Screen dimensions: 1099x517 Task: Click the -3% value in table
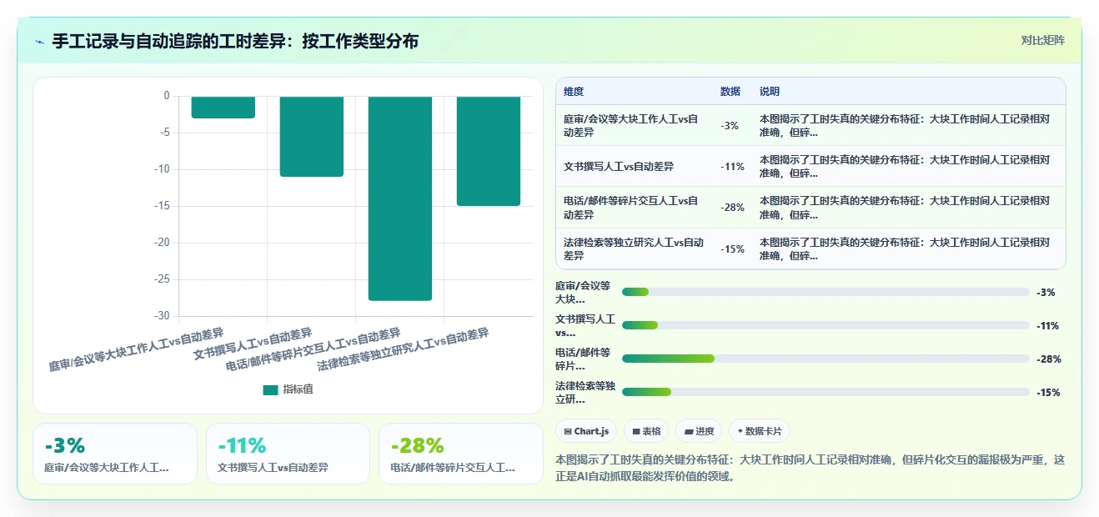pyautogui.click(x=730, y=125)
